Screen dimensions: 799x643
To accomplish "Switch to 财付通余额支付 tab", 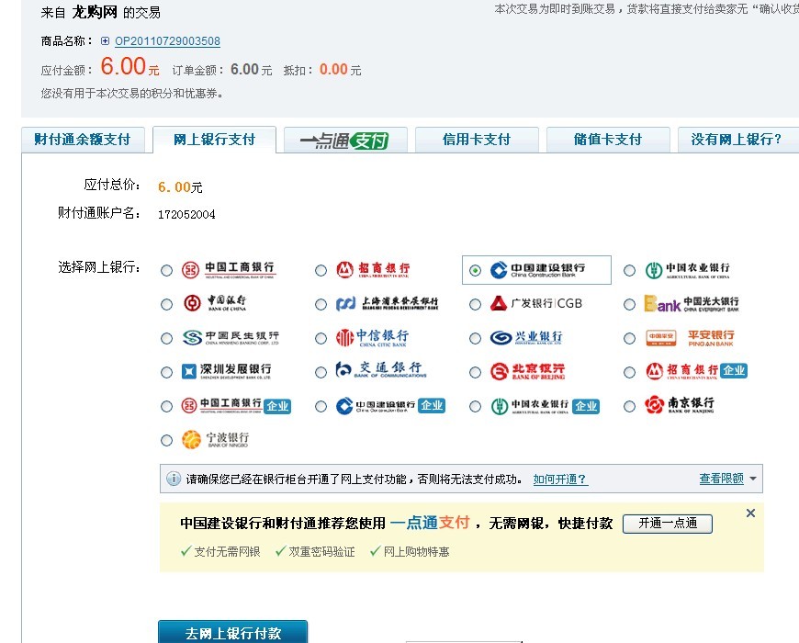I will [x=83, y=140].
